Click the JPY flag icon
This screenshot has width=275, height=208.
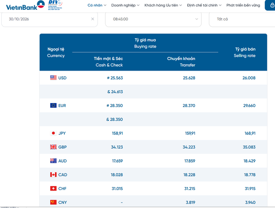click(x=53, y=133)
